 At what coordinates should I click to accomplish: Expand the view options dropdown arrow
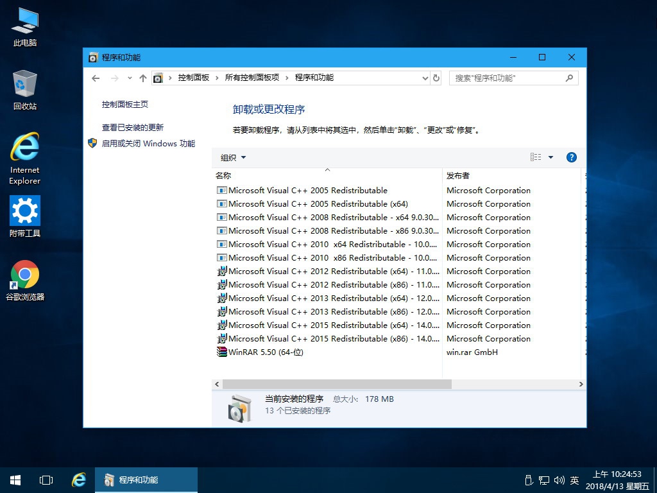point(550,157)
